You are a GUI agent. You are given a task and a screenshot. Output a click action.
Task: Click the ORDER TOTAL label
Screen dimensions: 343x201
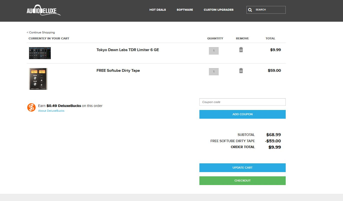coord(243,147)
